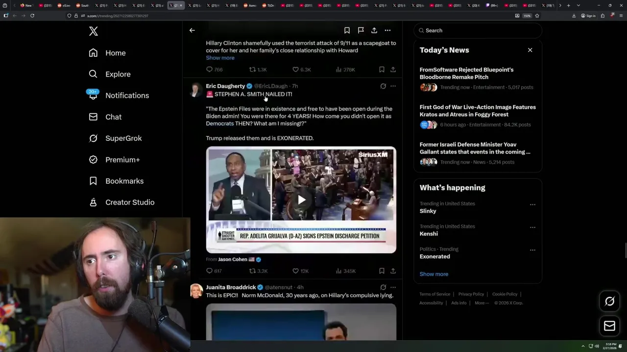Open Kenshi trending topic
This screenshot has width=627, height=352.
429,234
